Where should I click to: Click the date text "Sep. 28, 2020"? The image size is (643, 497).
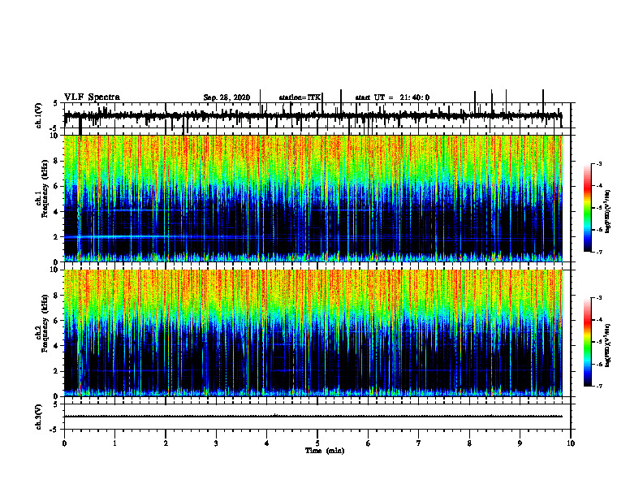click(227, 97)
